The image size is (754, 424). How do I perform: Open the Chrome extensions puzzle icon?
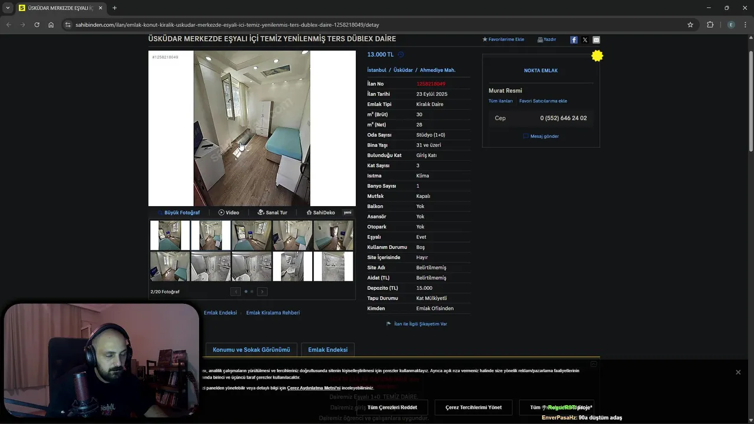click(710, 25)
